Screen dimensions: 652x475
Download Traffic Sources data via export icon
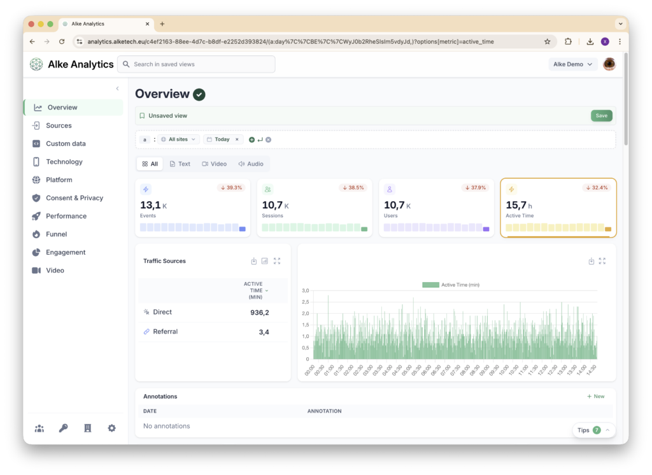[x=254, y=261]
